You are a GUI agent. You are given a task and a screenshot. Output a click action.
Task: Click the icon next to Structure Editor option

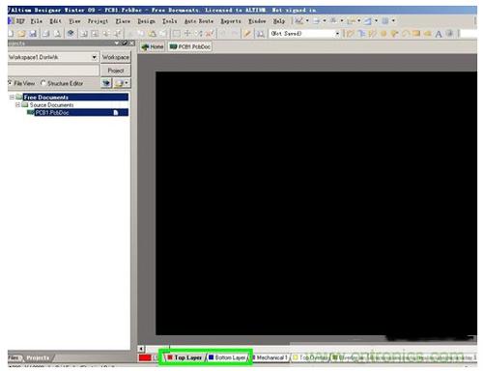(x=106, y=83)
